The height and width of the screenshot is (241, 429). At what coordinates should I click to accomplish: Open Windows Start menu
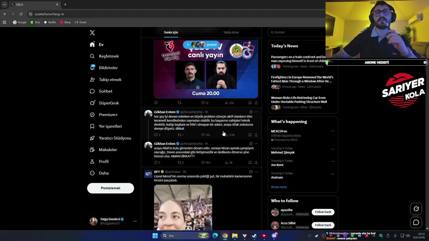coord(155,236)
